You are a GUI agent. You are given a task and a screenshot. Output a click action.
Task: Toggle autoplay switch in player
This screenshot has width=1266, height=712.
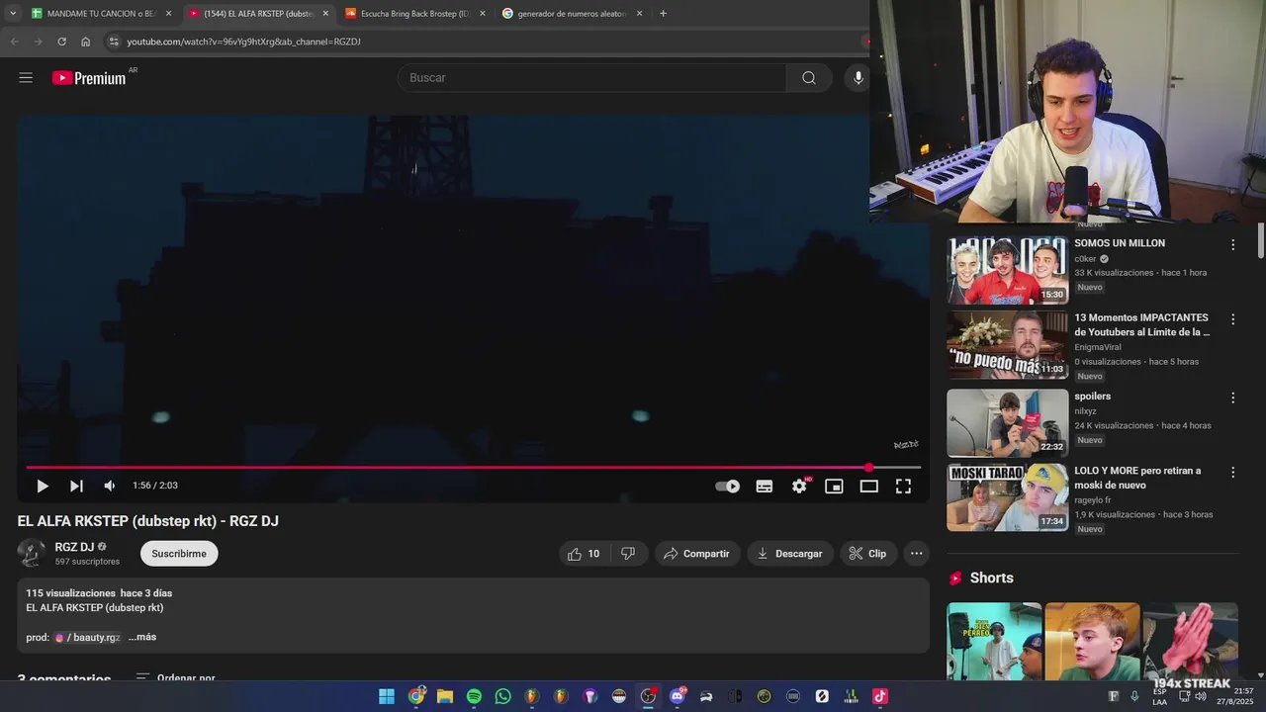[x=727, y=487]
